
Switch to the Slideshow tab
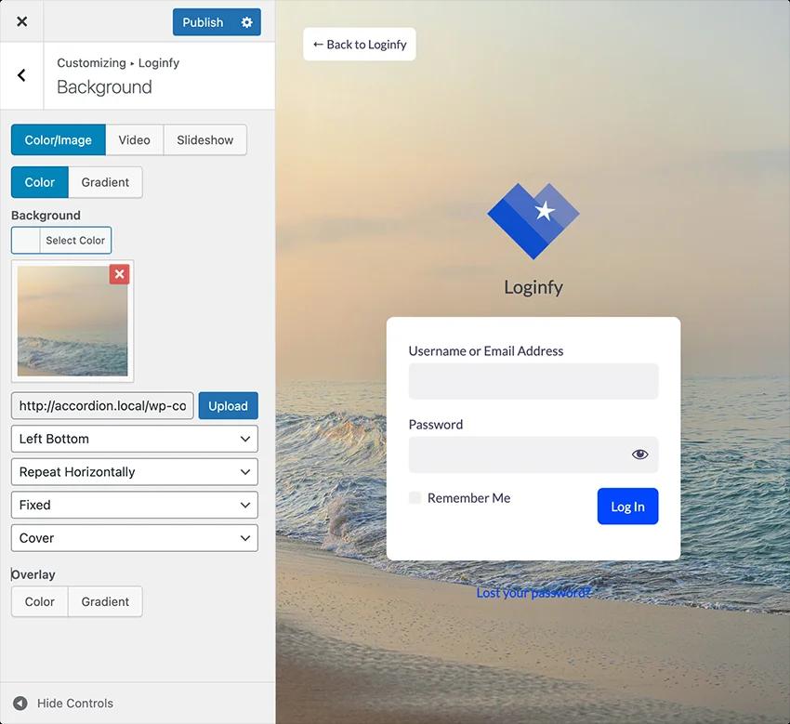point(204,139)
